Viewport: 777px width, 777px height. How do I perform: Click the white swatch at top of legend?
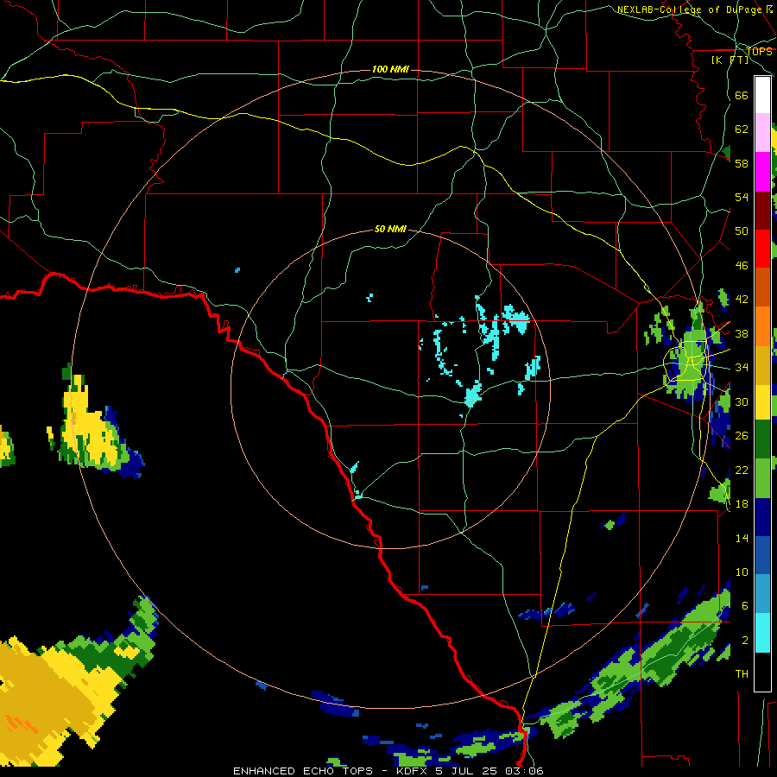(762, 95)
